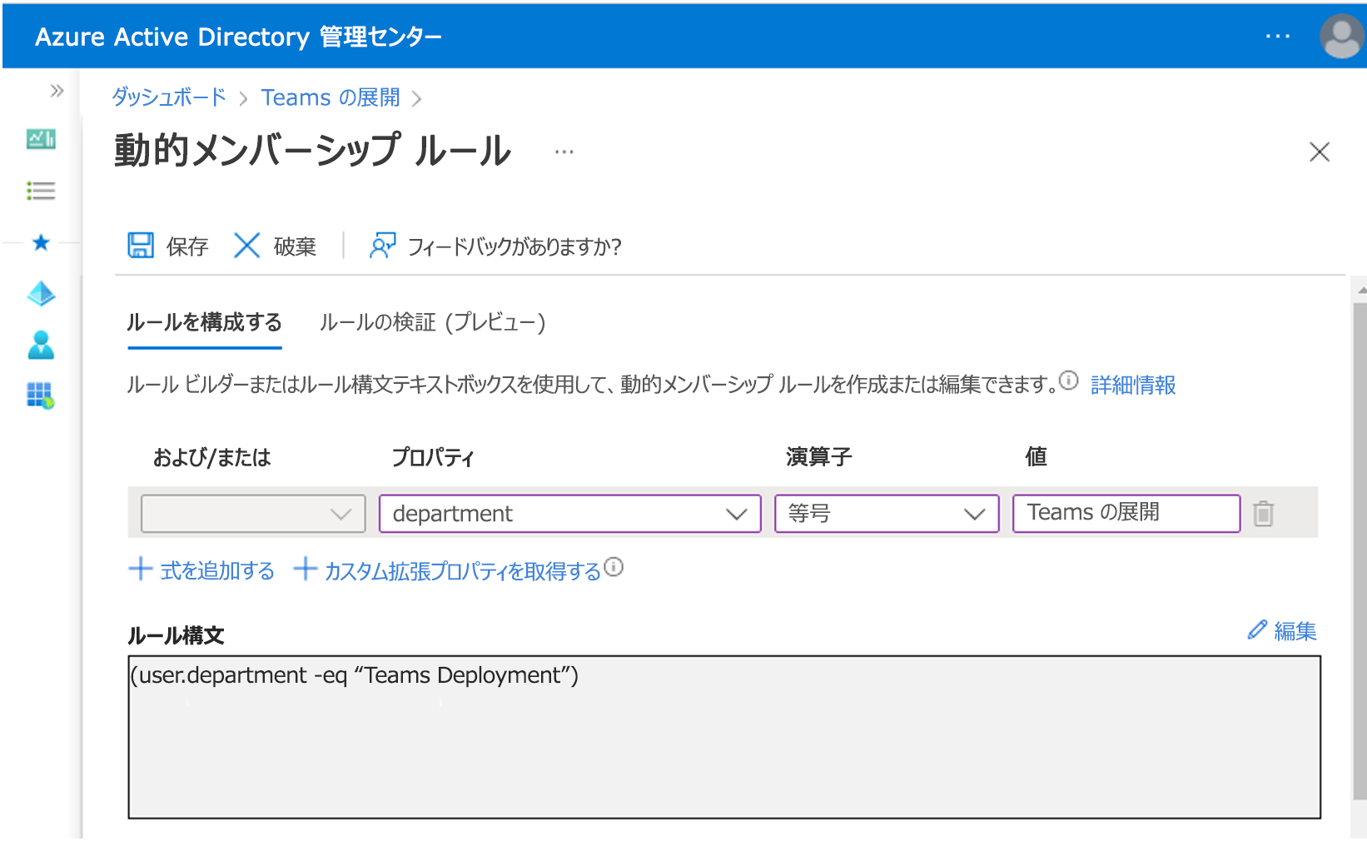Click the Azure Active Directory 管理センター title
This screenshot has width=1367, height=841.
click(x=239, y=37)
